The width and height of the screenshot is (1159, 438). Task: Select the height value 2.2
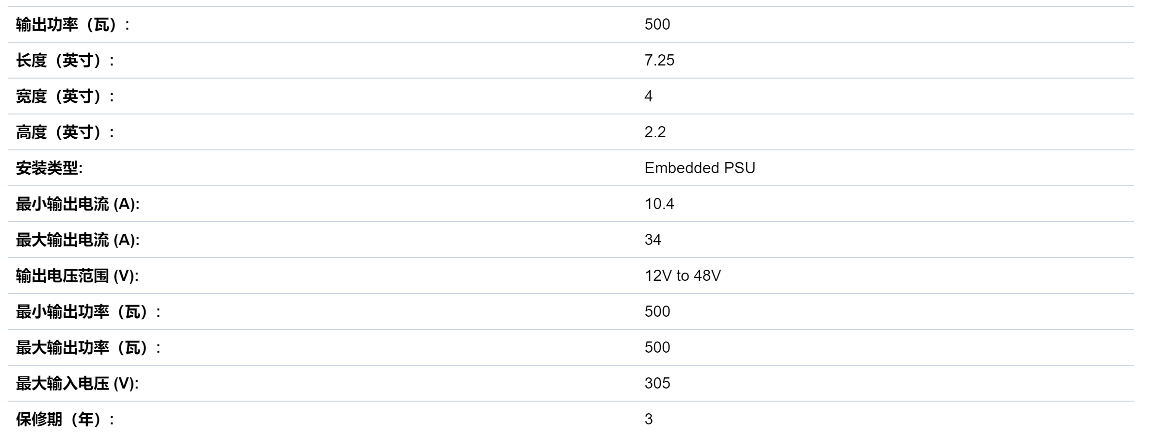(x=655, y=132)
